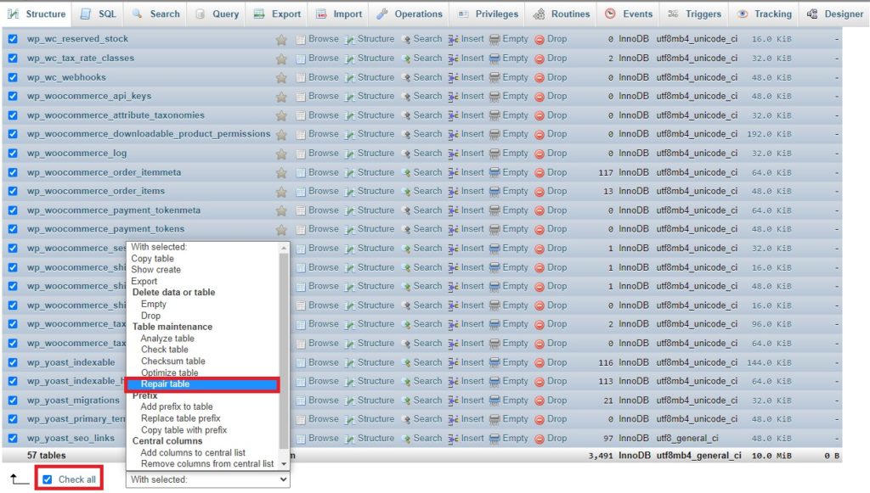Choose Remove columns from central list
Image resolution: width=870 pixels, height=493 pixels.
207,464
